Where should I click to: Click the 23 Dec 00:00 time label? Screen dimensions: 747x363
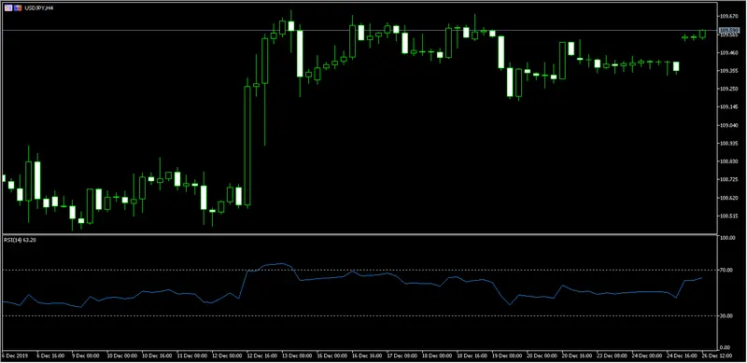pos(612,356)
